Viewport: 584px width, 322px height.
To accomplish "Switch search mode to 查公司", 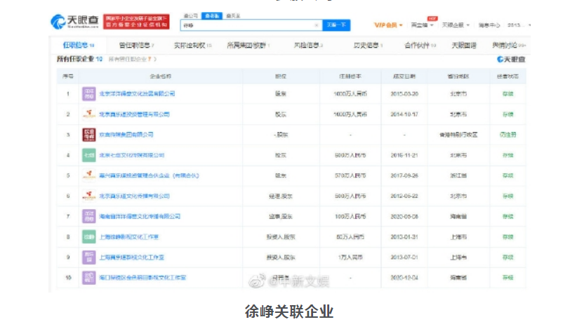I will click(191, 15).
